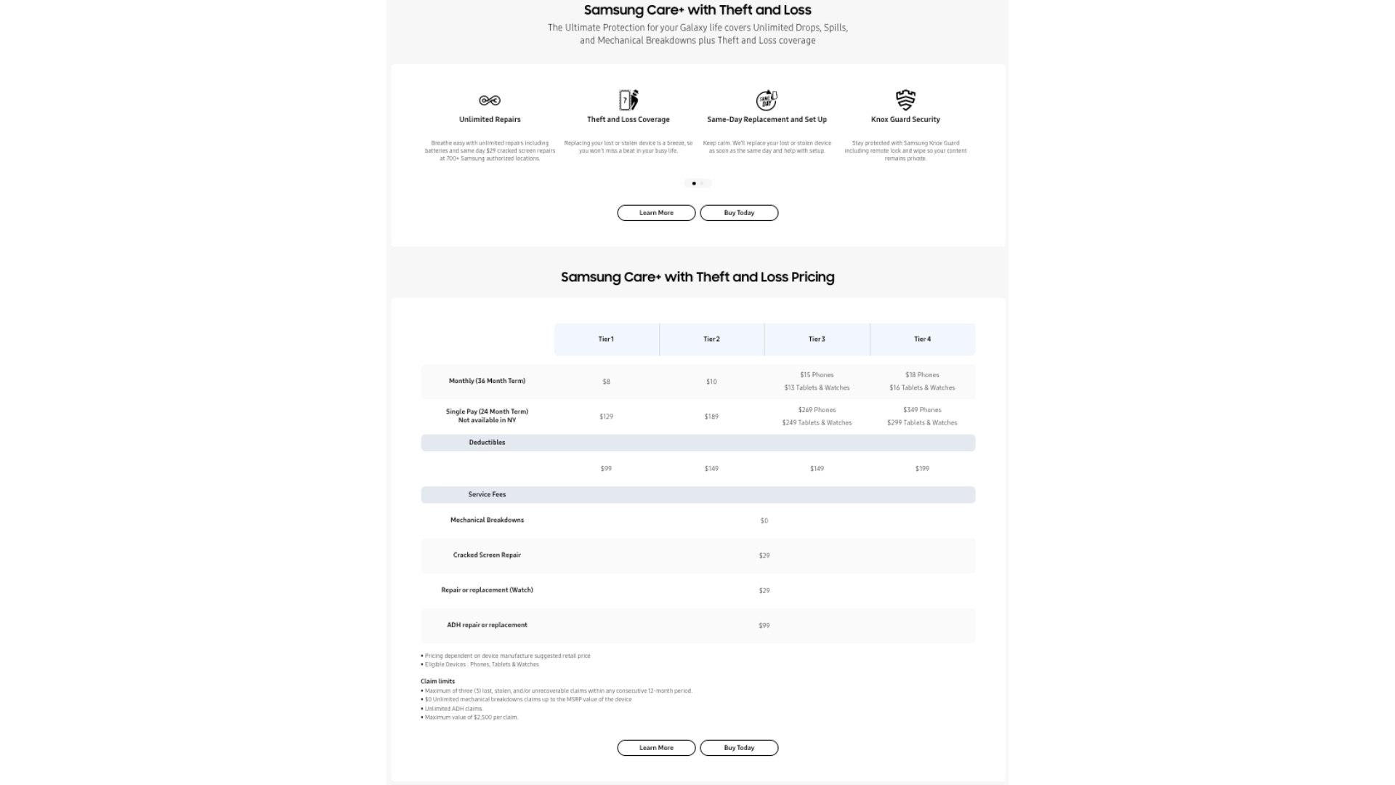Image resolution: width=1395 pixels, height=785 pixels.
Task: Choose the Tier 4 column header
Action: tap(922, 339)
